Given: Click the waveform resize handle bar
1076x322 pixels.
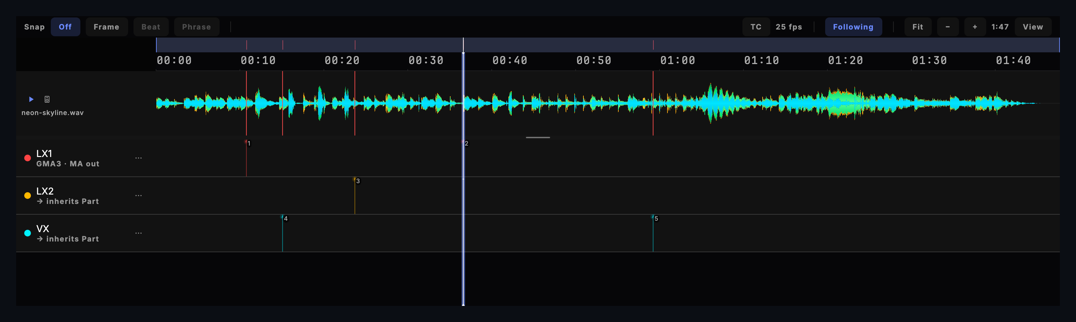Looking at the screenshot, I should tap(538, 138).
